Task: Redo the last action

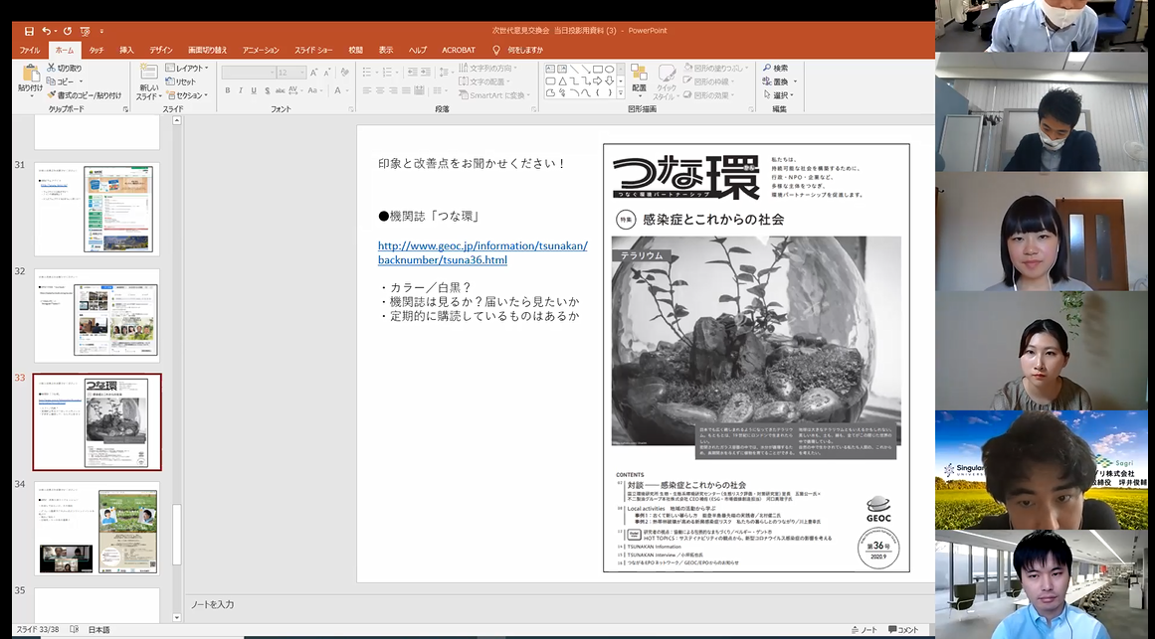Action: (67, 31)
